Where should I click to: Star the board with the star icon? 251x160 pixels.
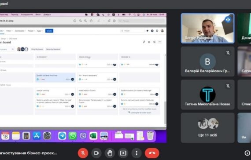coord(149,42)
